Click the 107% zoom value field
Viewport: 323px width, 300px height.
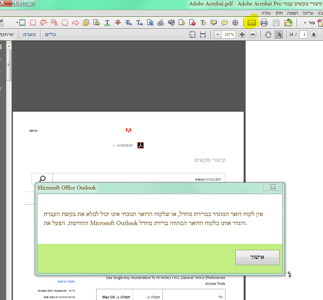(229, 35)
